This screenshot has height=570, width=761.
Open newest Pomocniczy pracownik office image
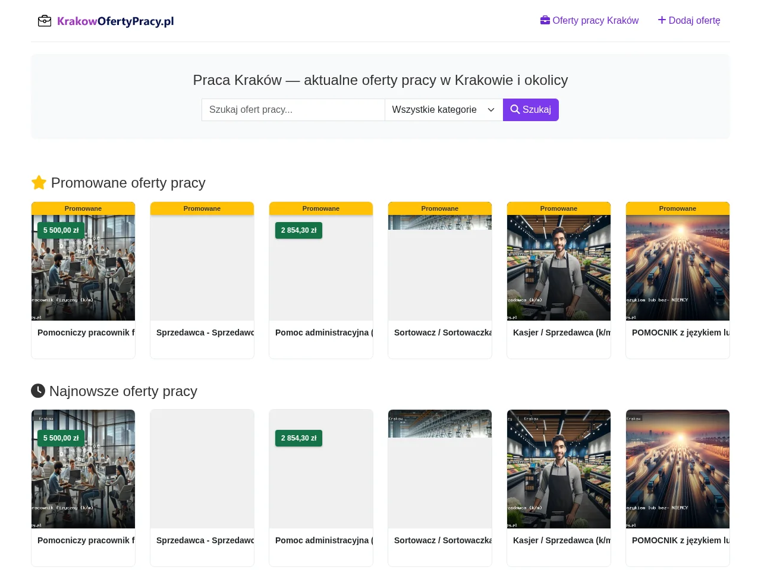pos(83,469)
